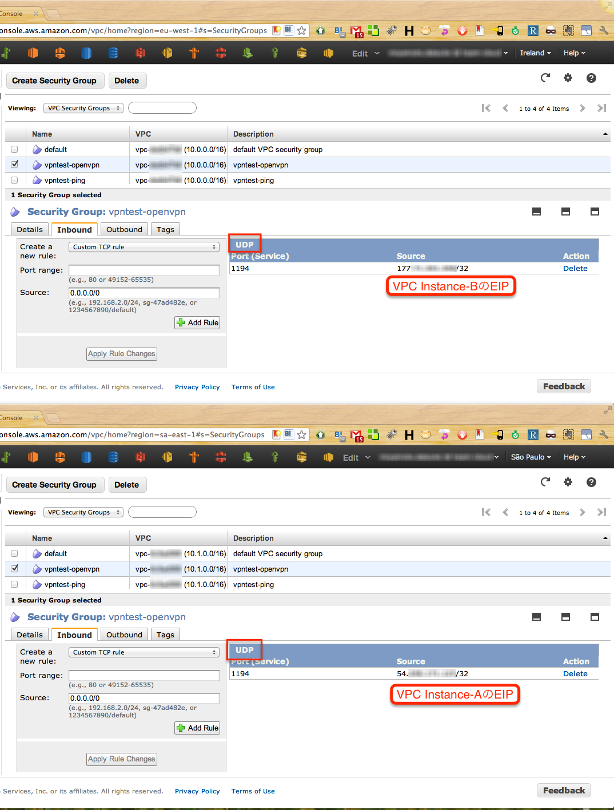Click the wrench icon at the browser toolbar's right end
The height and width of the screenshot is (810, 614).
[x=604, y=30]
